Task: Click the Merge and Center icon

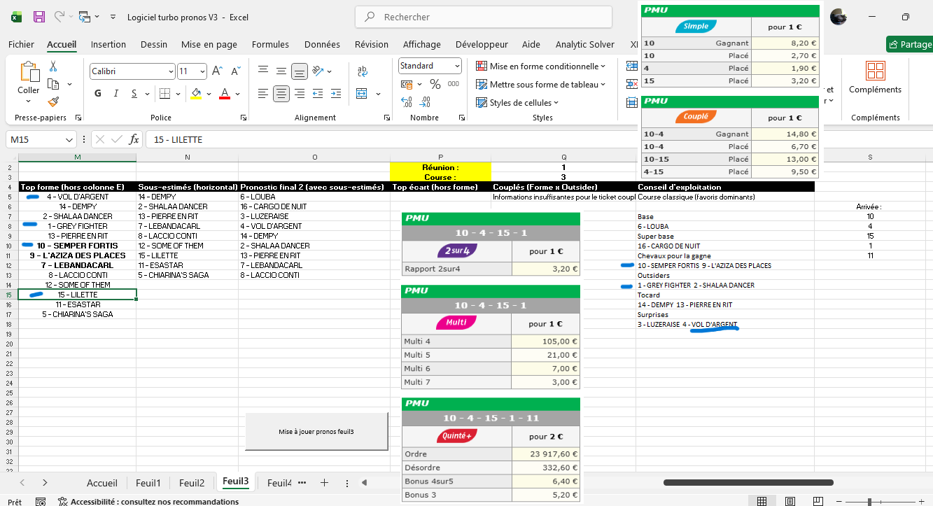Action: [x=362, y=94]
